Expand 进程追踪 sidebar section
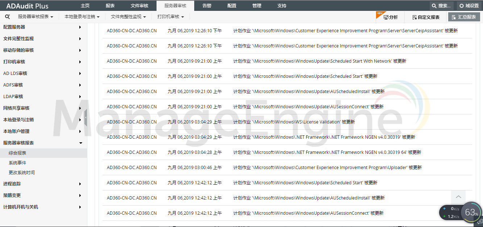 pyautogui.click(x=43, y=184)
